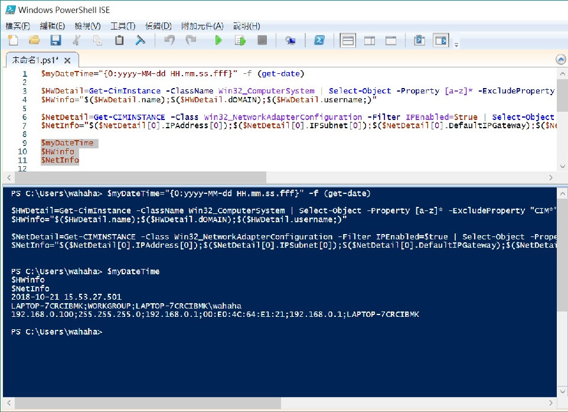Open the 編輯(E) menu

[53, 26]
